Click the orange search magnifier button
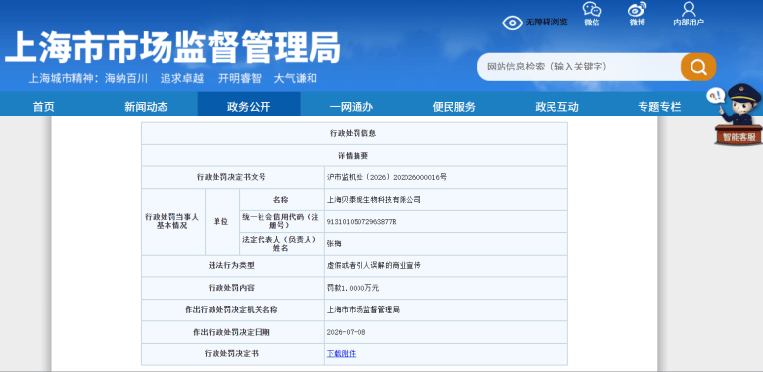This screenshot has height=372, width=763. point(698,67)
